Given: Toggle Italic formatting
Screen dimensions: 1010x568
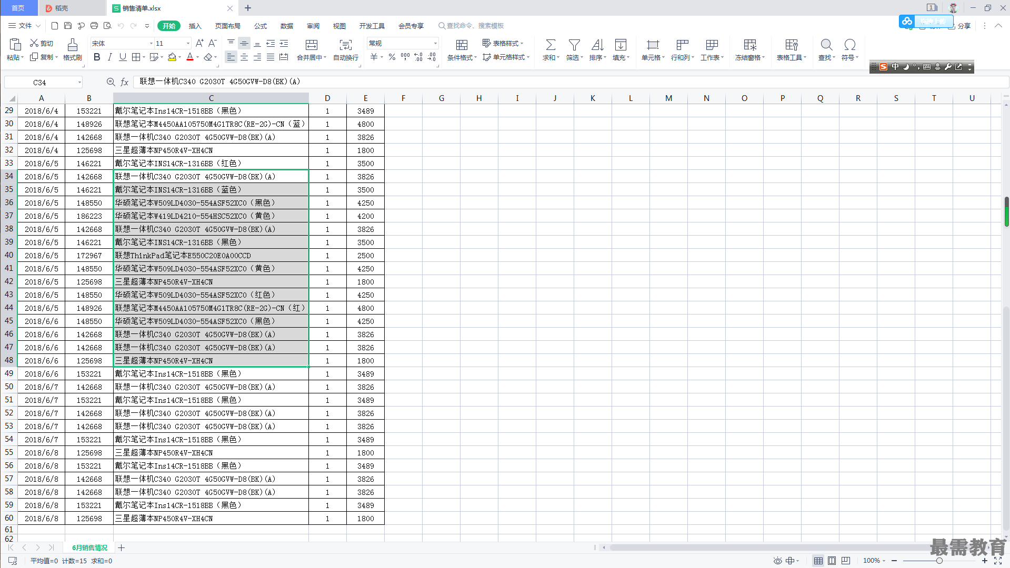Looking at the screenshot, I should [109, 57].
